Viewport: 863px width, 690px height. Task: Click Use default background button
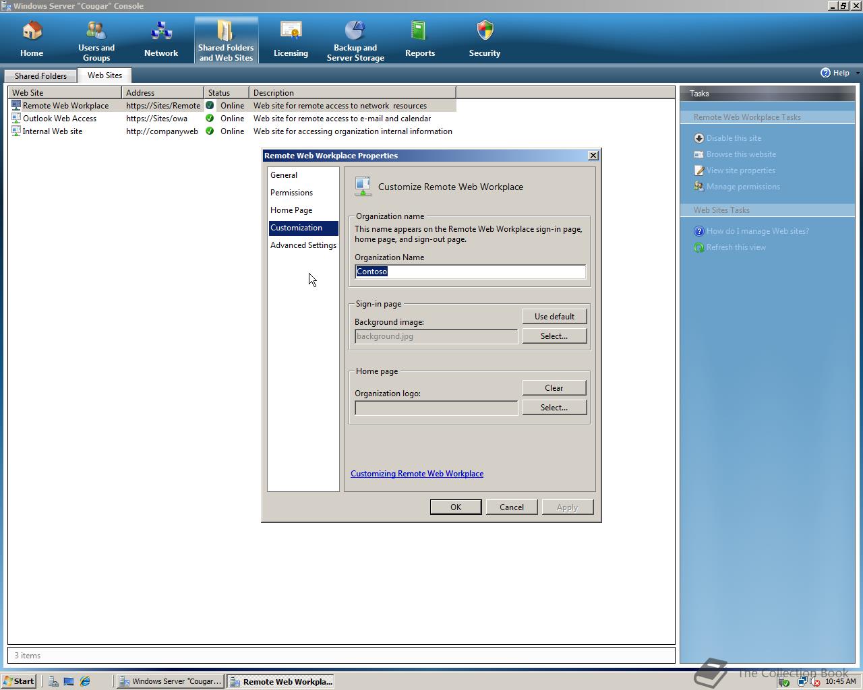(554, 316)
